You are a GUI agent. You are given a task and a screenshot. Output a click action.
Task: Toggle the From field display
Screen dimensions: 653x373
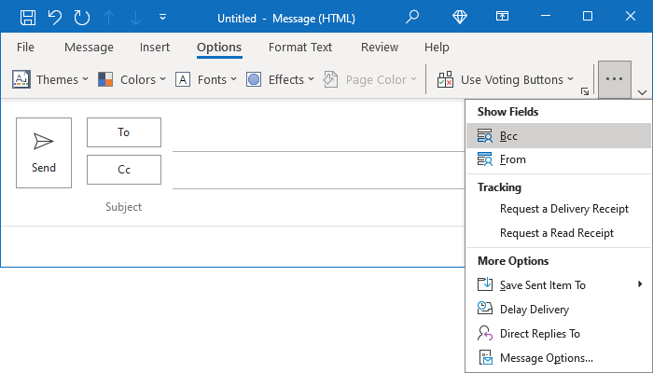point(559,159)
